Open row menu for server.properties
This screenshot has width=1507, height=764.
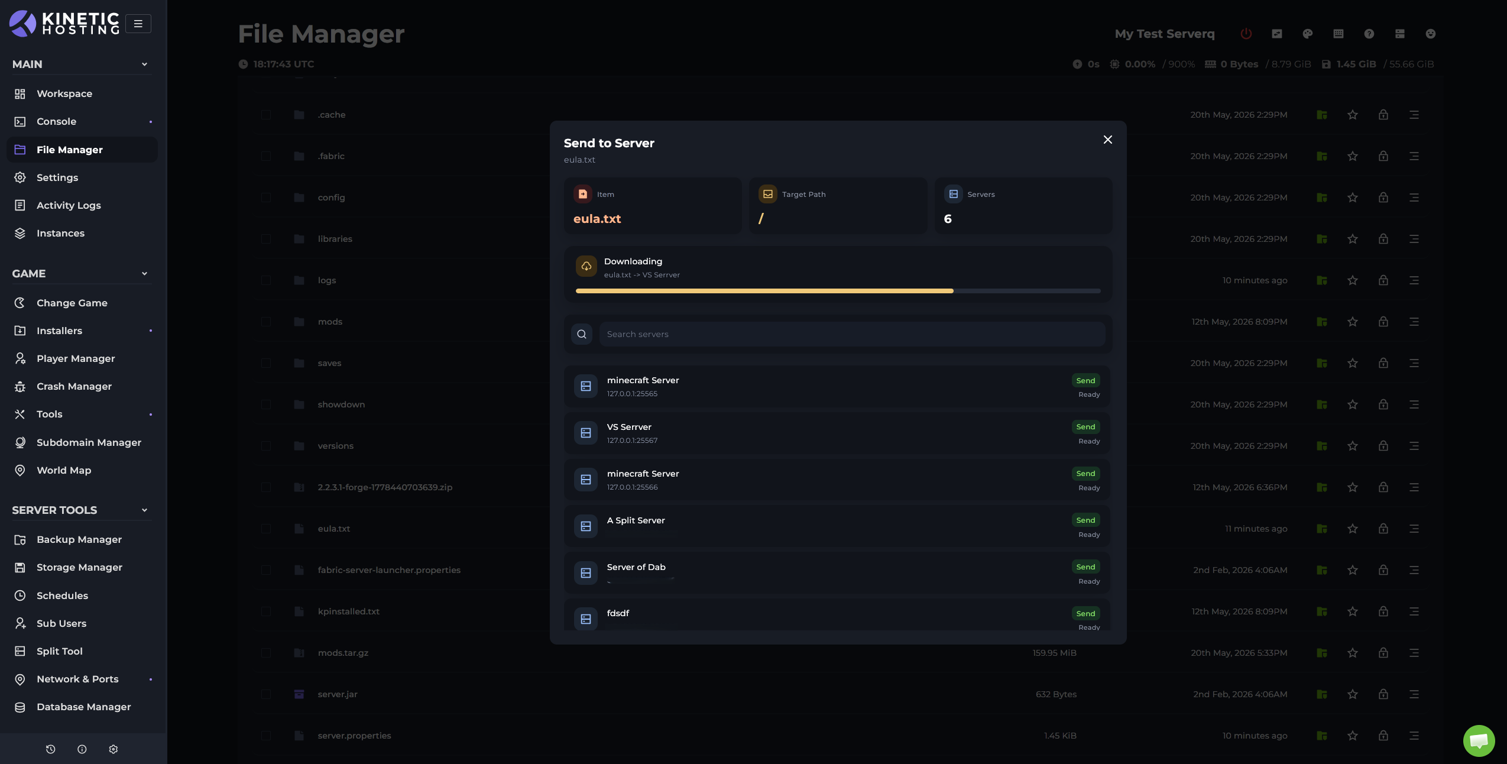pyautogui.click(x=1414, y=736)
